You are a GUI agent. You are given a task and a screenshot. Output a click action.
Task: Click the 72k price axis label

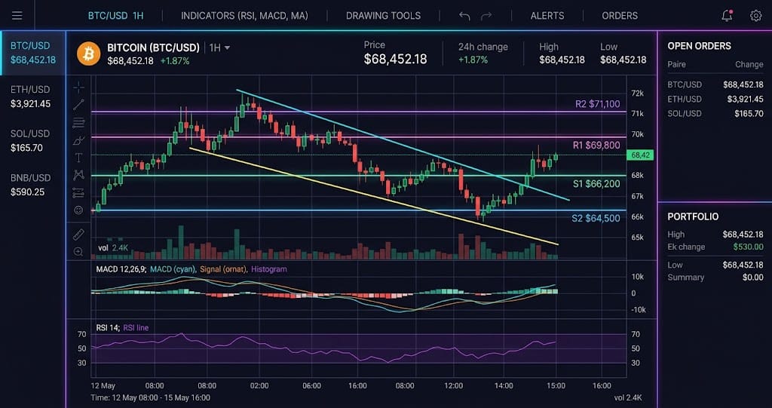pyautogui.click(x=638, y=93)
